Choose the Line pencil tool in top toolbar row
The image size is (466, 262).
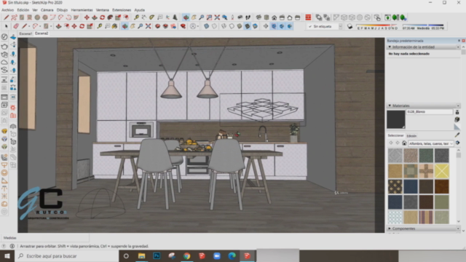(7, 17)
